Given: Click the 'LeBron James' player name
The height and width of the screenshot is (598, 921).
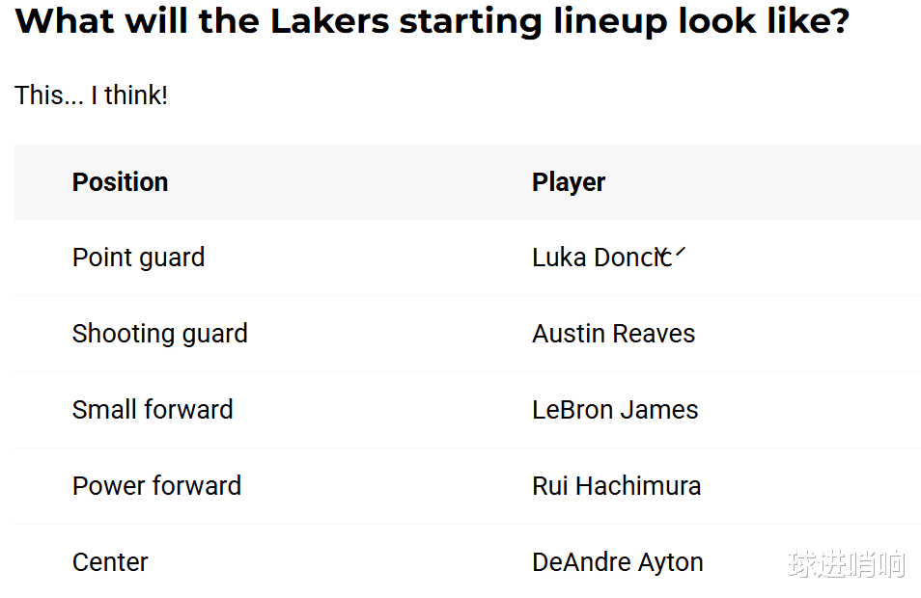Looking at the screenshot, I should (615, 410).
